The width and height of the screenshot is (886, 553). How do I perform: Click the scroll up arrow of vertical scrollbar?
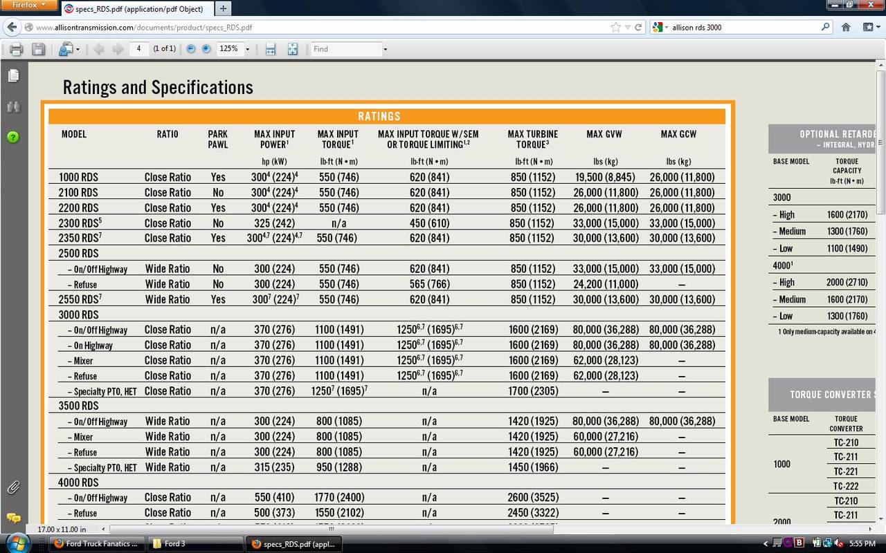[880, 65]
